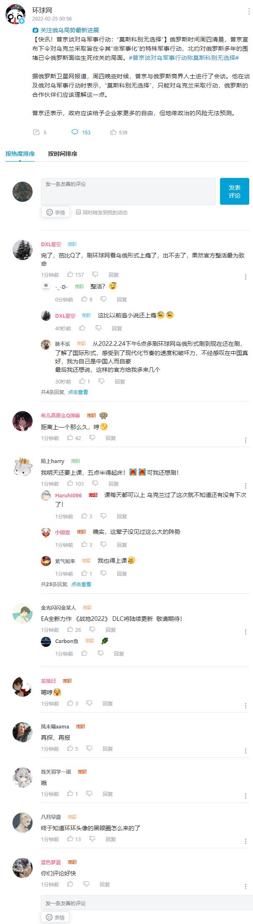Screen dimensions: 253x924
Task: Open emoji picker 表情 under top comment box
Action: (x=55, y=212)
